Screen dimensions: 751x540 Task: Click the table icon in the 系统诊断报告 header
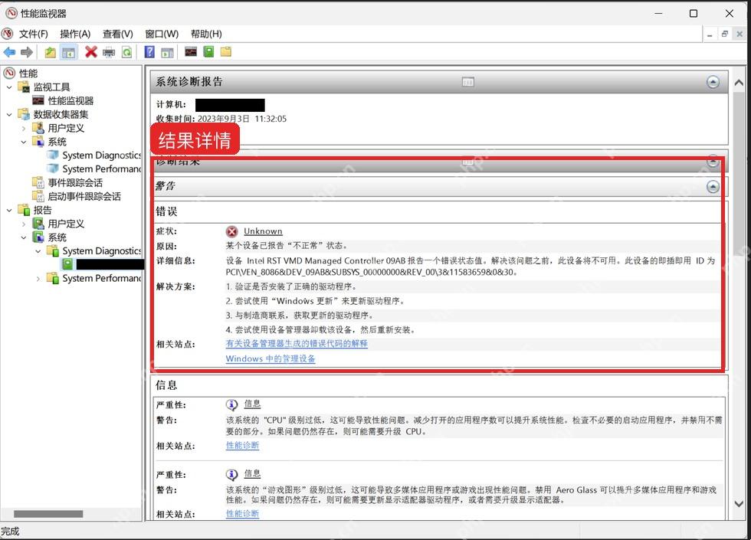(468, 82)
